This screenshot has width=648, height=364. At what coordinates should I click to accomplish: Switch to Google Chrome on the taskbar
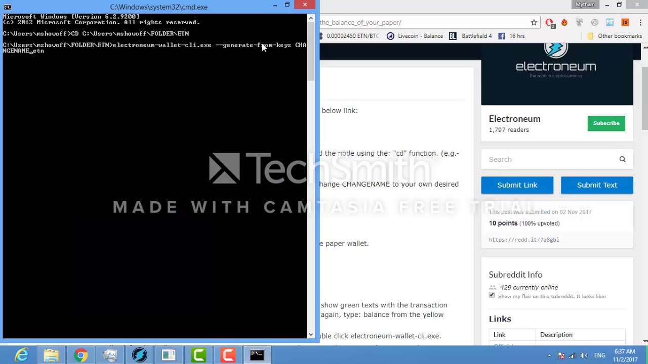coord(80,355)
